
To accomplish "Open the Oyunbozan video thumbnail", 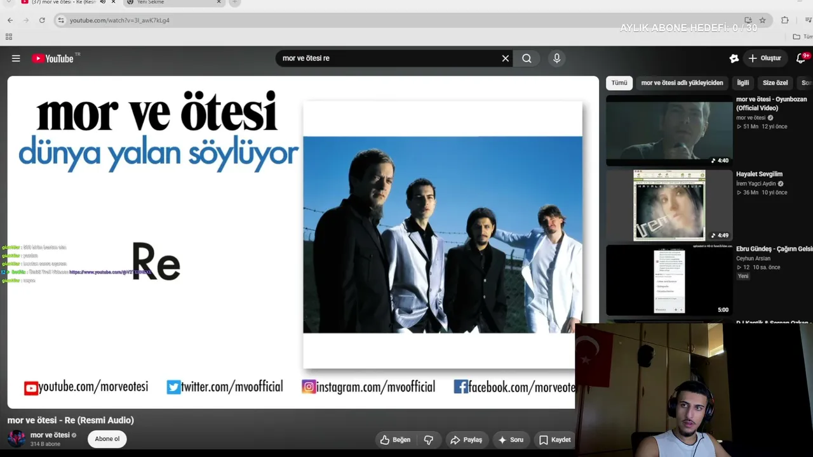I will tap(669, 131).
